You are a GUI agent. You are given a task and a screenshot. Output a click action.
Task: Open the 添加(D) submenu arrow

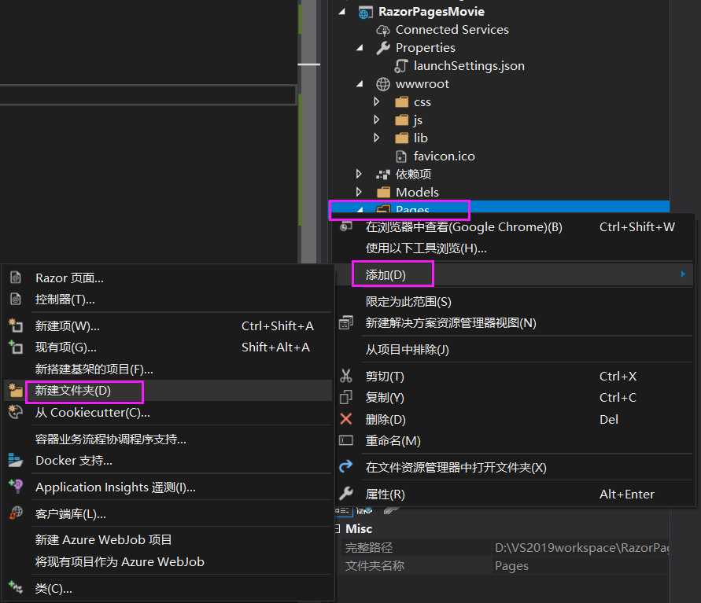[x=683, y=274]
